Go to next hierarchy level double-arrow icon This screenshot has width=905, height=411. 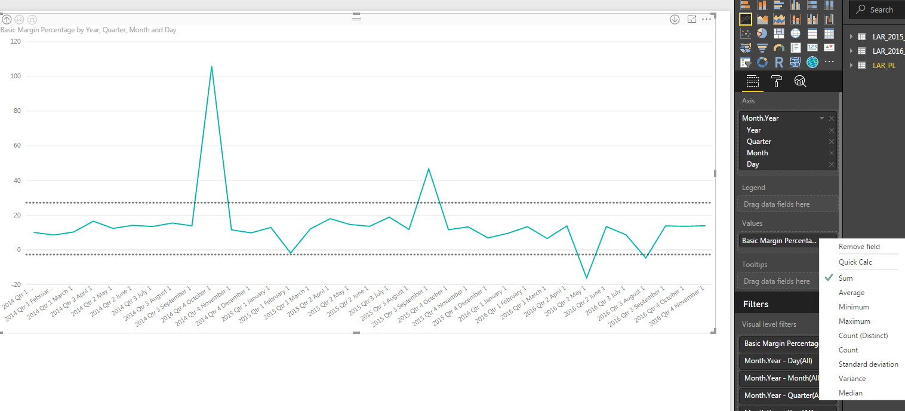point(19,19)
